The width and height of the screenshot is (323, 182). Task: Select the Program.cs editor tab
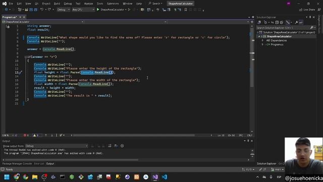pos(10,17)
